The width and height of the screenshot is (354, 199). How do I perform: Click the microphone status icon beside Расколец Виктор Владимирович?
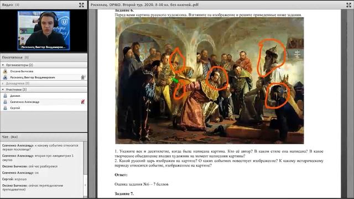pos(83,77)
